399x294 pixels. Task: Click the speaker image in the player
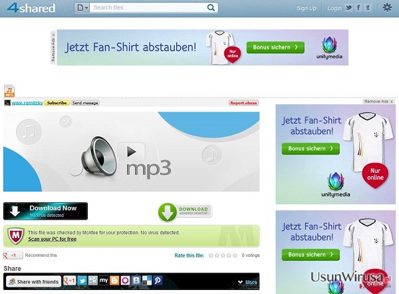98,157
